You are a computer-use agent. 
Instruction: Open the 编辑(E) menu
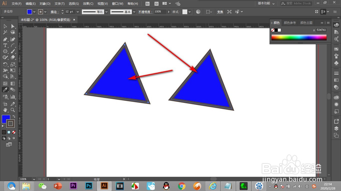[x=30, y=4]
